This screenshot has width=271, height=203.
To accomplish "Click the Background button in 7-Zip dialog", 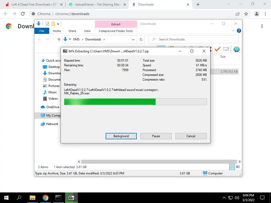I will click(121, 136).
